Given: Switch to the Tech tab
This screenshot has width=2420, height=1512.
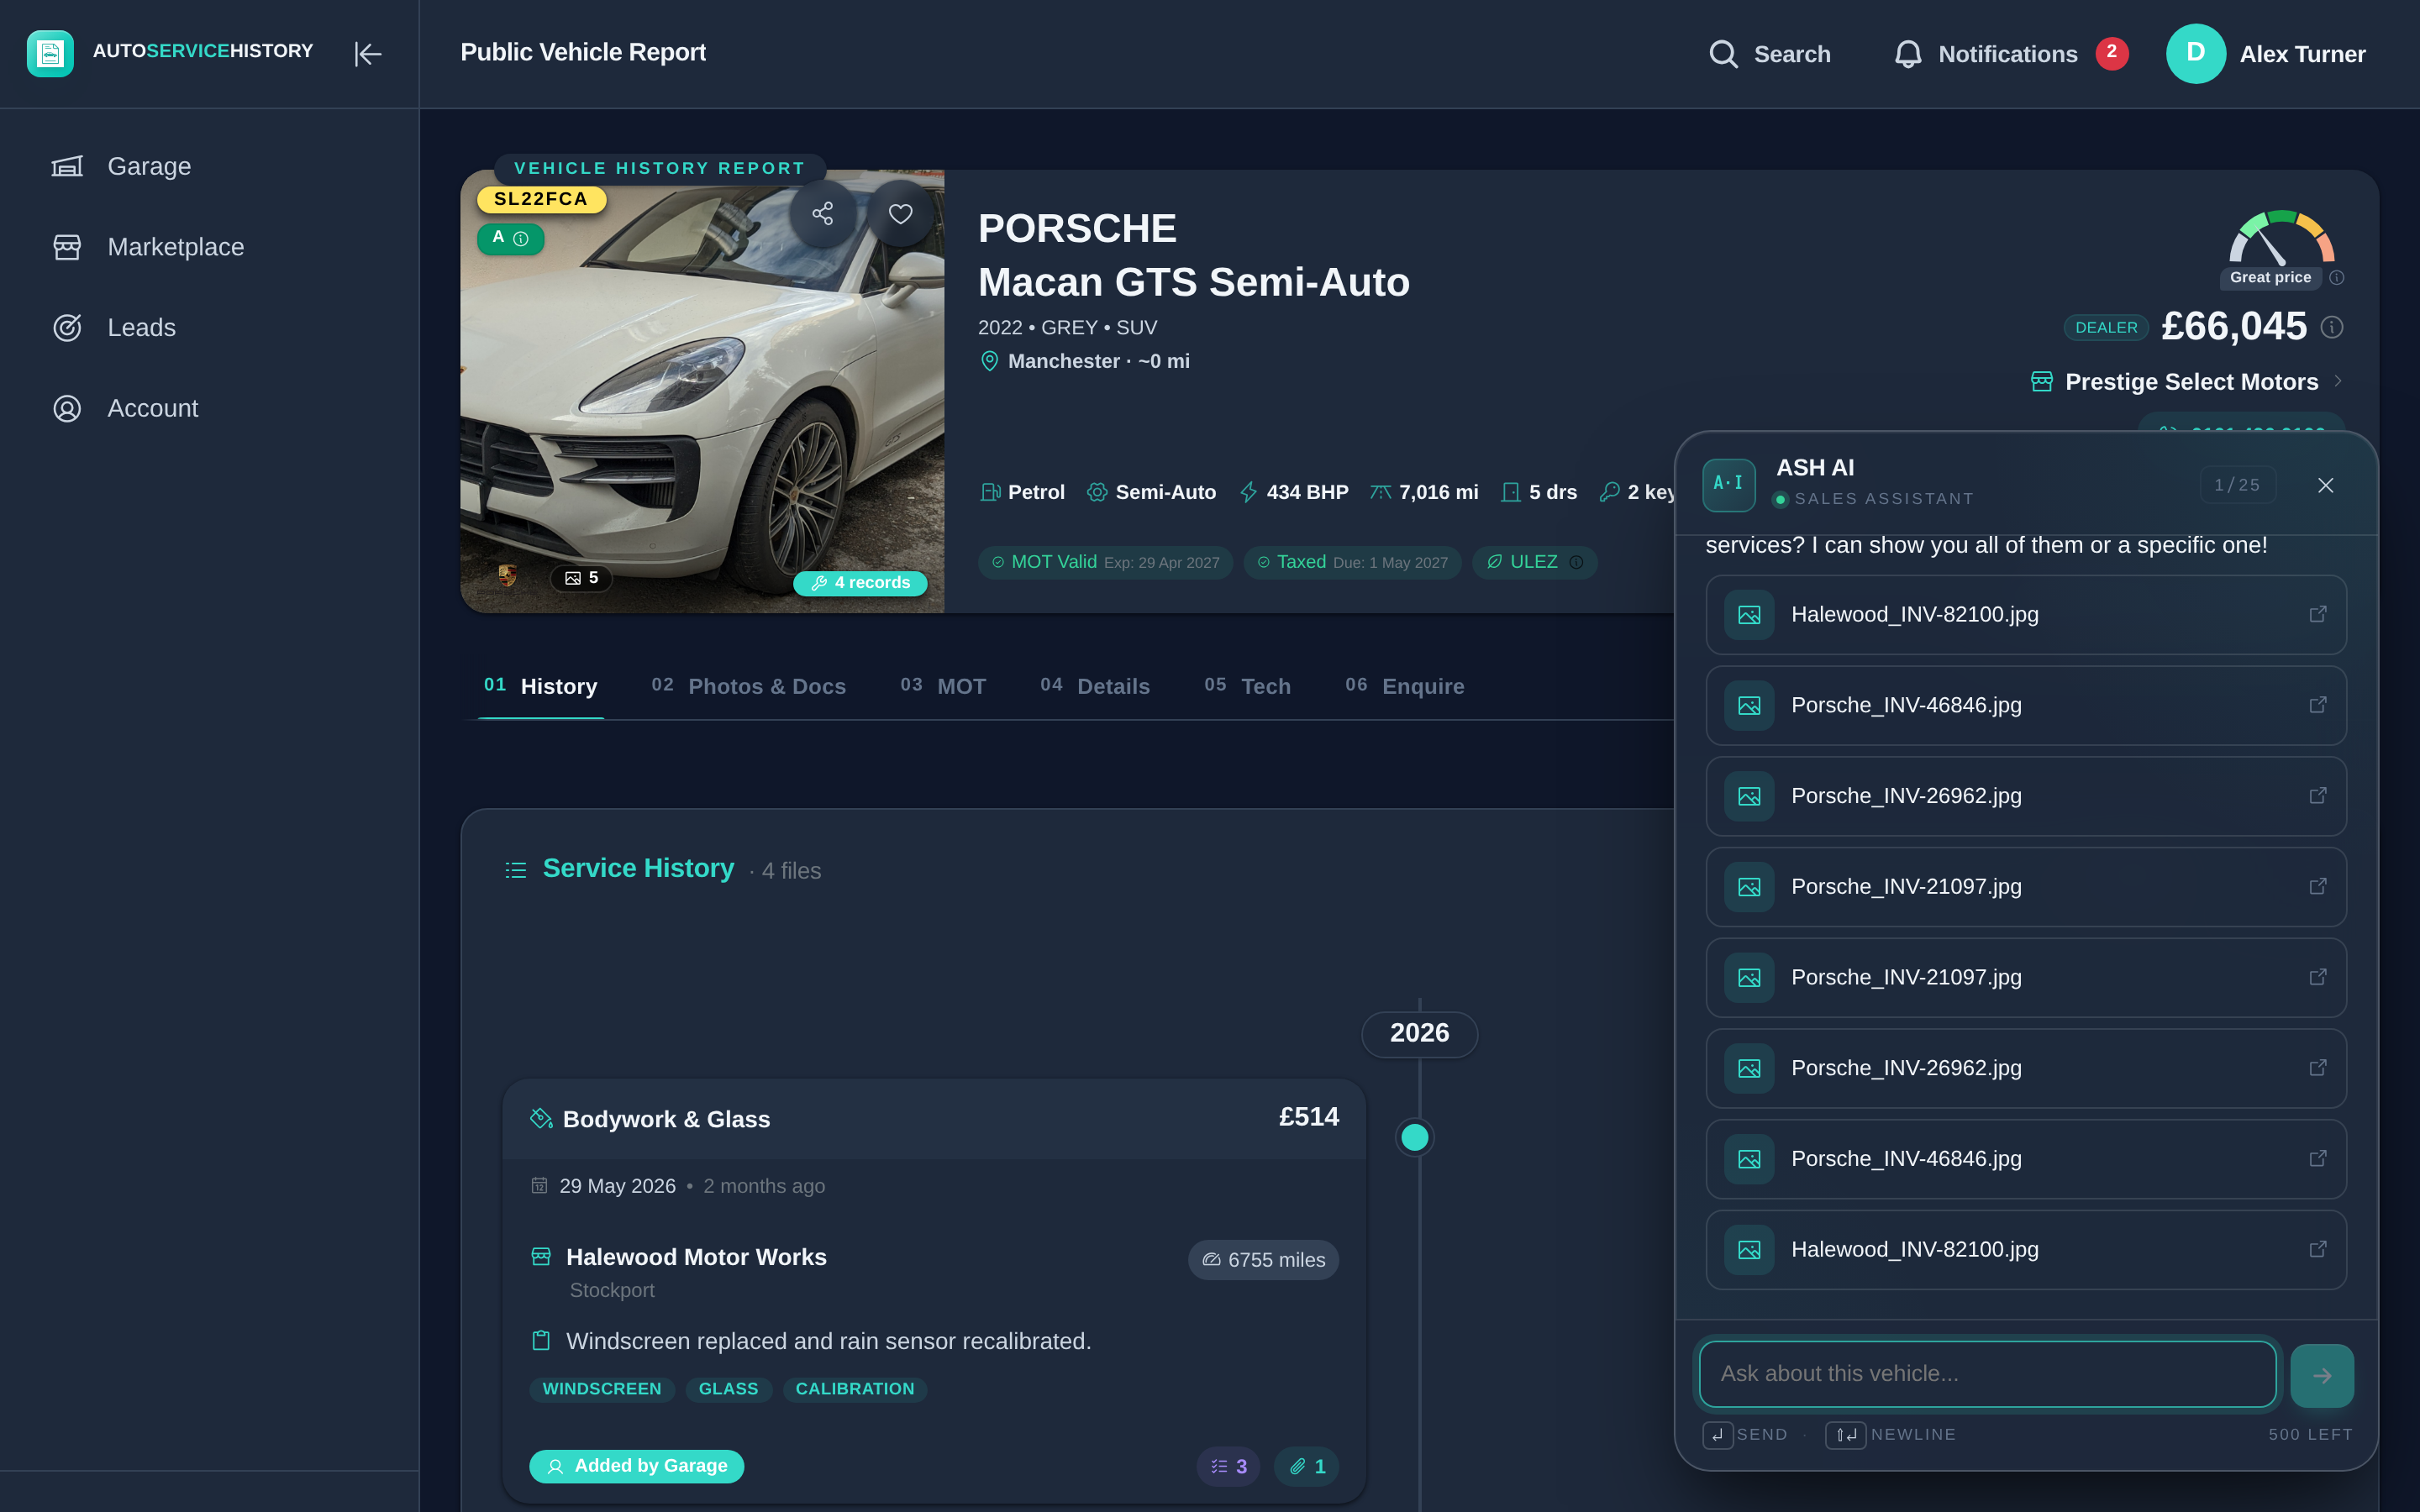Looking at the screenshot, I should 1247,686.
